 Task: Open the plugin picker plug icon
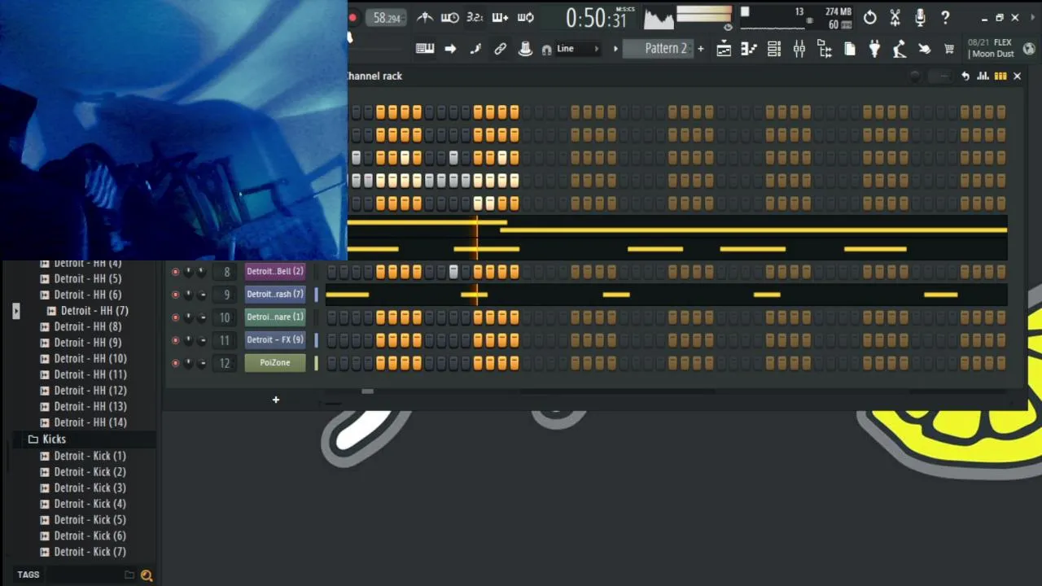[874, 49]
